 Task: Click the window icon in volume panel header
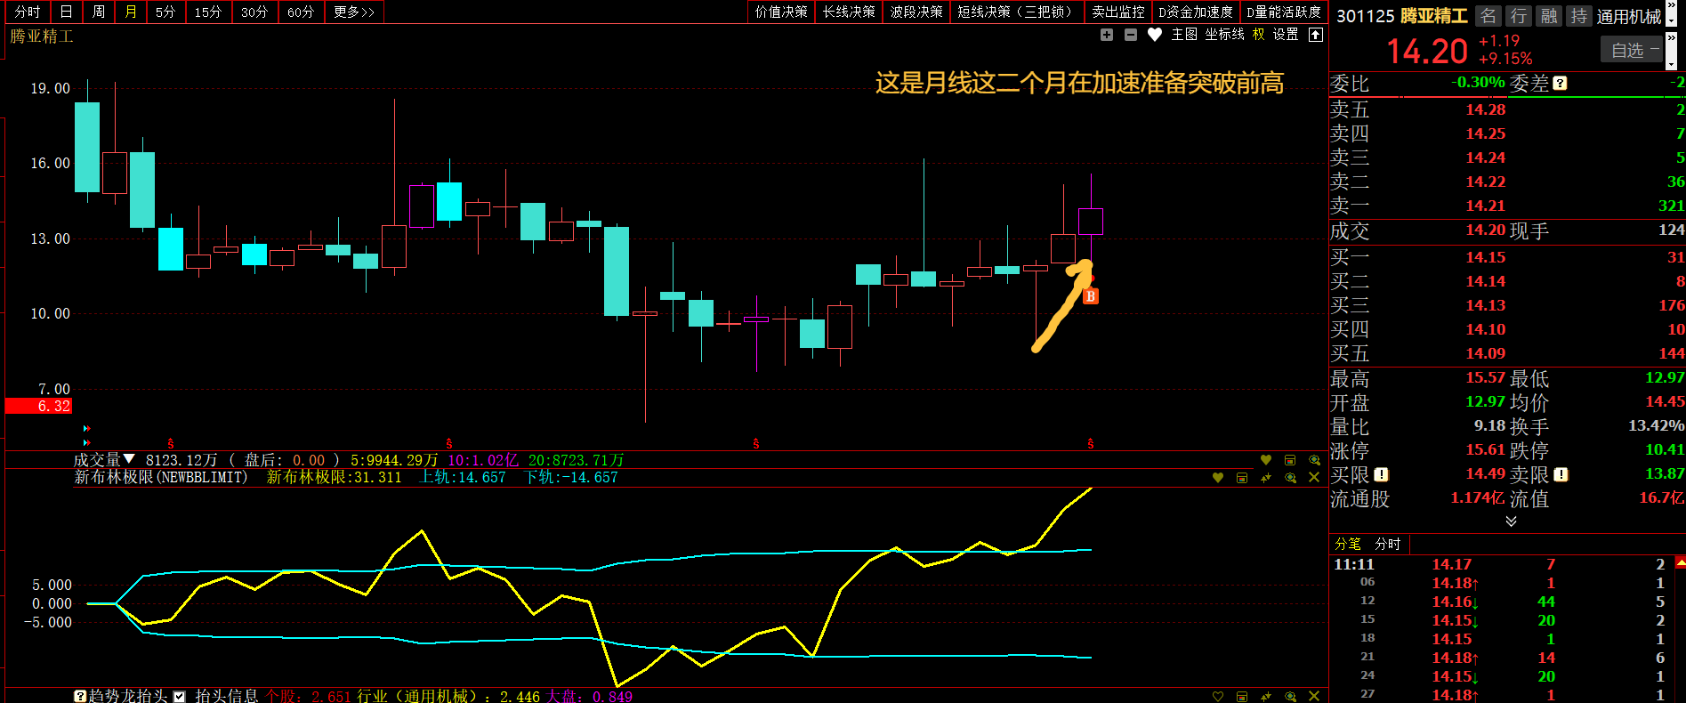point(1290,460)
